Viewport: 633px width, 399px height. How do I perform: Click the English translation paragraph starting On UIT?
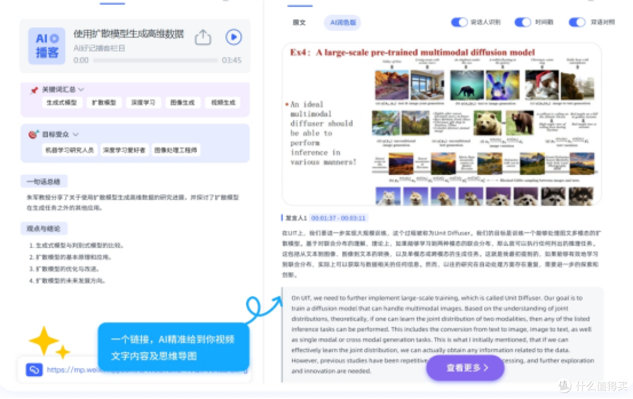(443, 335)
